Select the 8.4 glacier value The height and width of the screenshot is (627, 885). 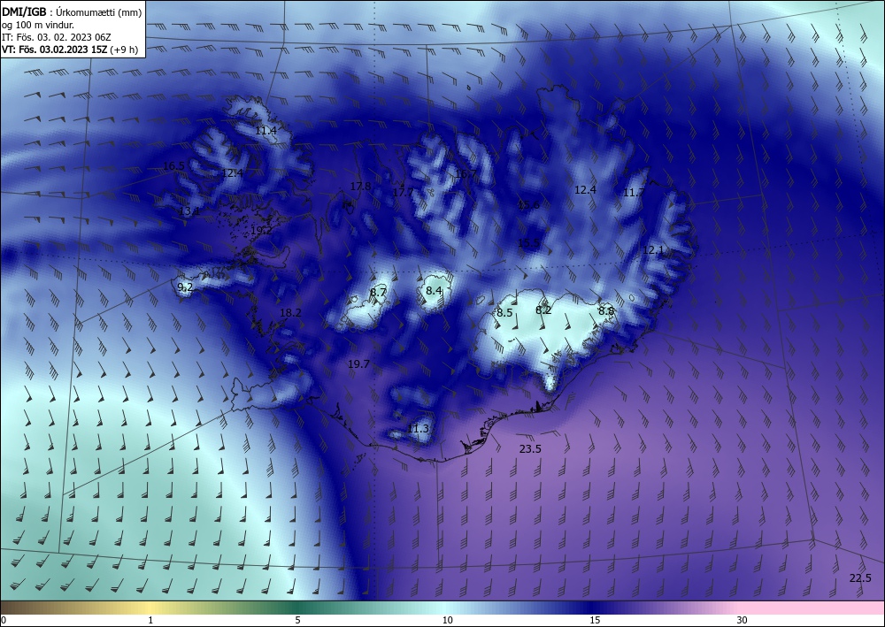coord(434,291)
